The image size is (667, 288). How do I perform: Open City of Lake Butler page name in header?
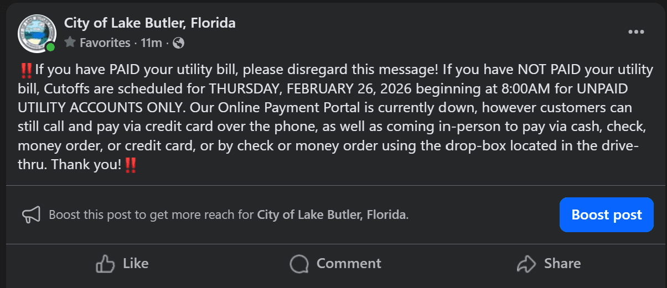[150, 23]
